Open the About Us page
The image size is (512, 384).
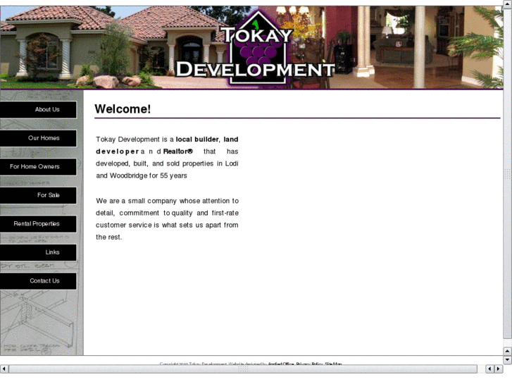38,109
